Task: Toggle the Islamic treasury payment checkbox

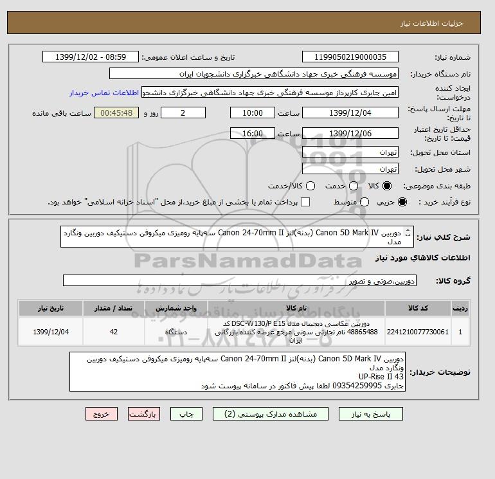Action: coord(305,202)
